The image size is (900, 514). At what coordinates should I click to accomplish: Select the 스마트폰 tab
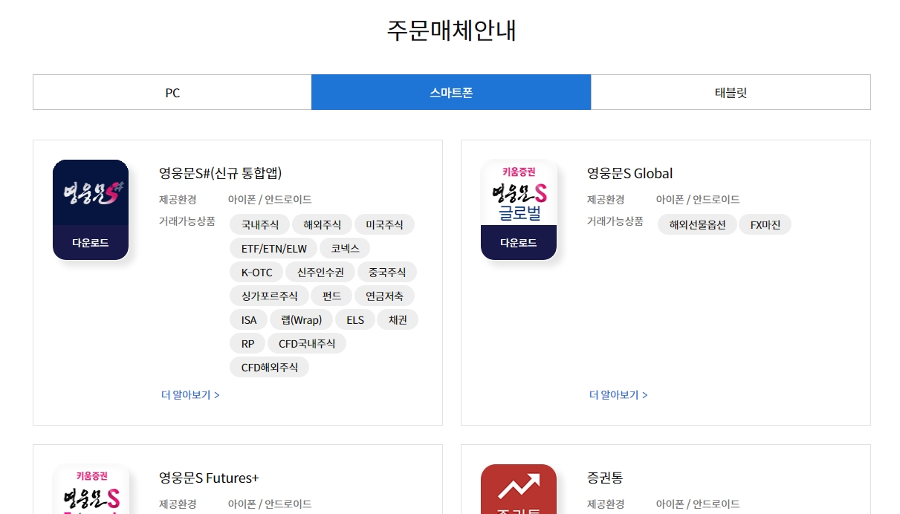pos(451,92)
